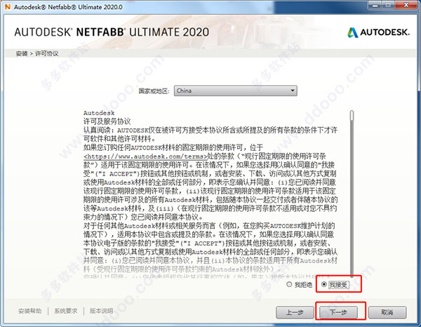Click the autodesk.com/terms link in agreement
This screenshot has height=327, width=421.
145,156
